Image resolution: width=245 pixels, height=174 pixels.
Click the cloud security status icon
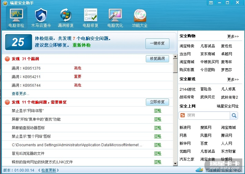pyautogui.click(x=199, y=170)
